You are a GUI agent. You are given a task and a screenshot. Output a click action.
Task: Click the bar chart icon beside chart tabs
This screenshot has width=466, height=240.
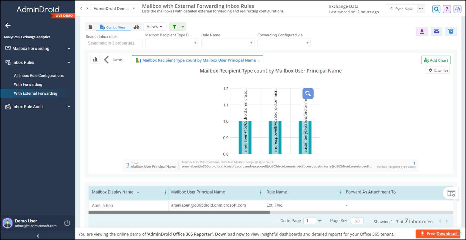pos(95,59)
